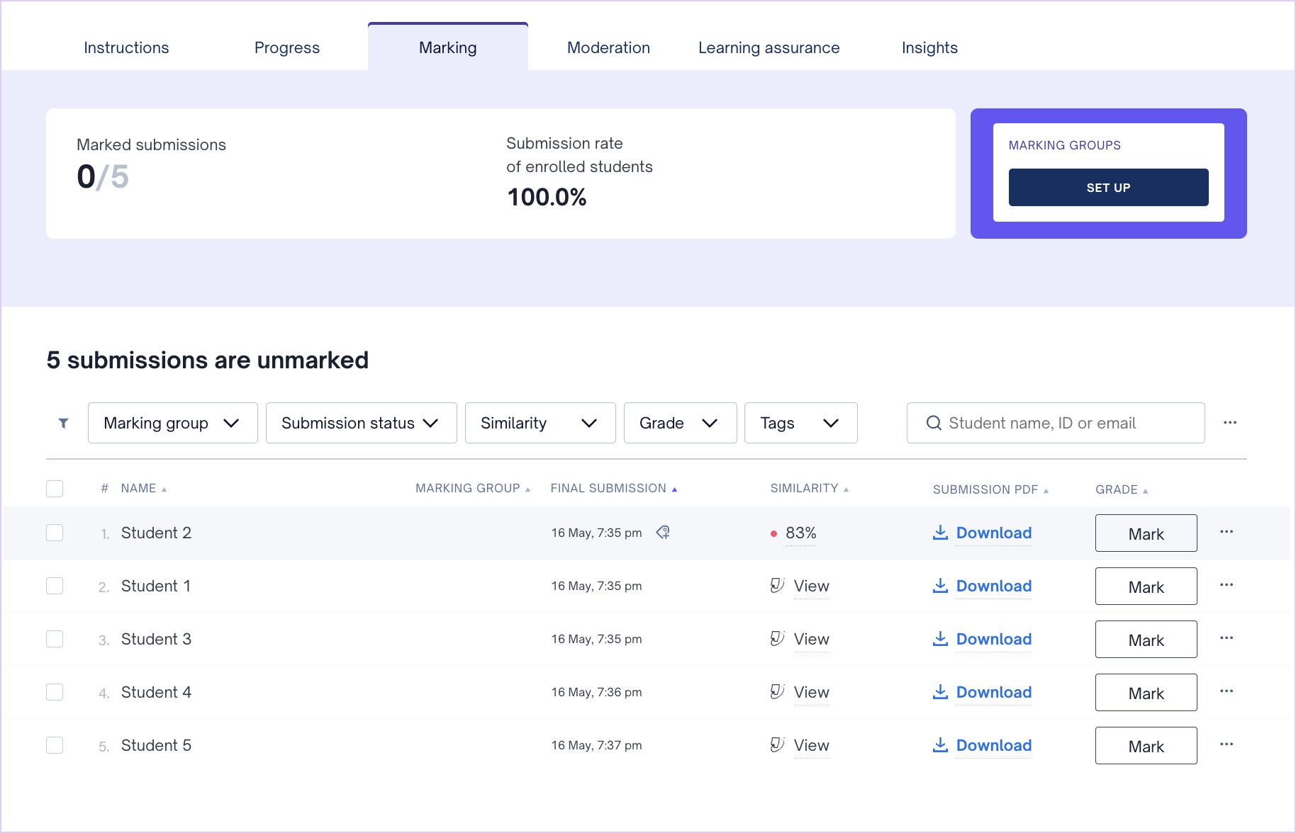Open the Submission status dropdown

click(x=362, y=423)
